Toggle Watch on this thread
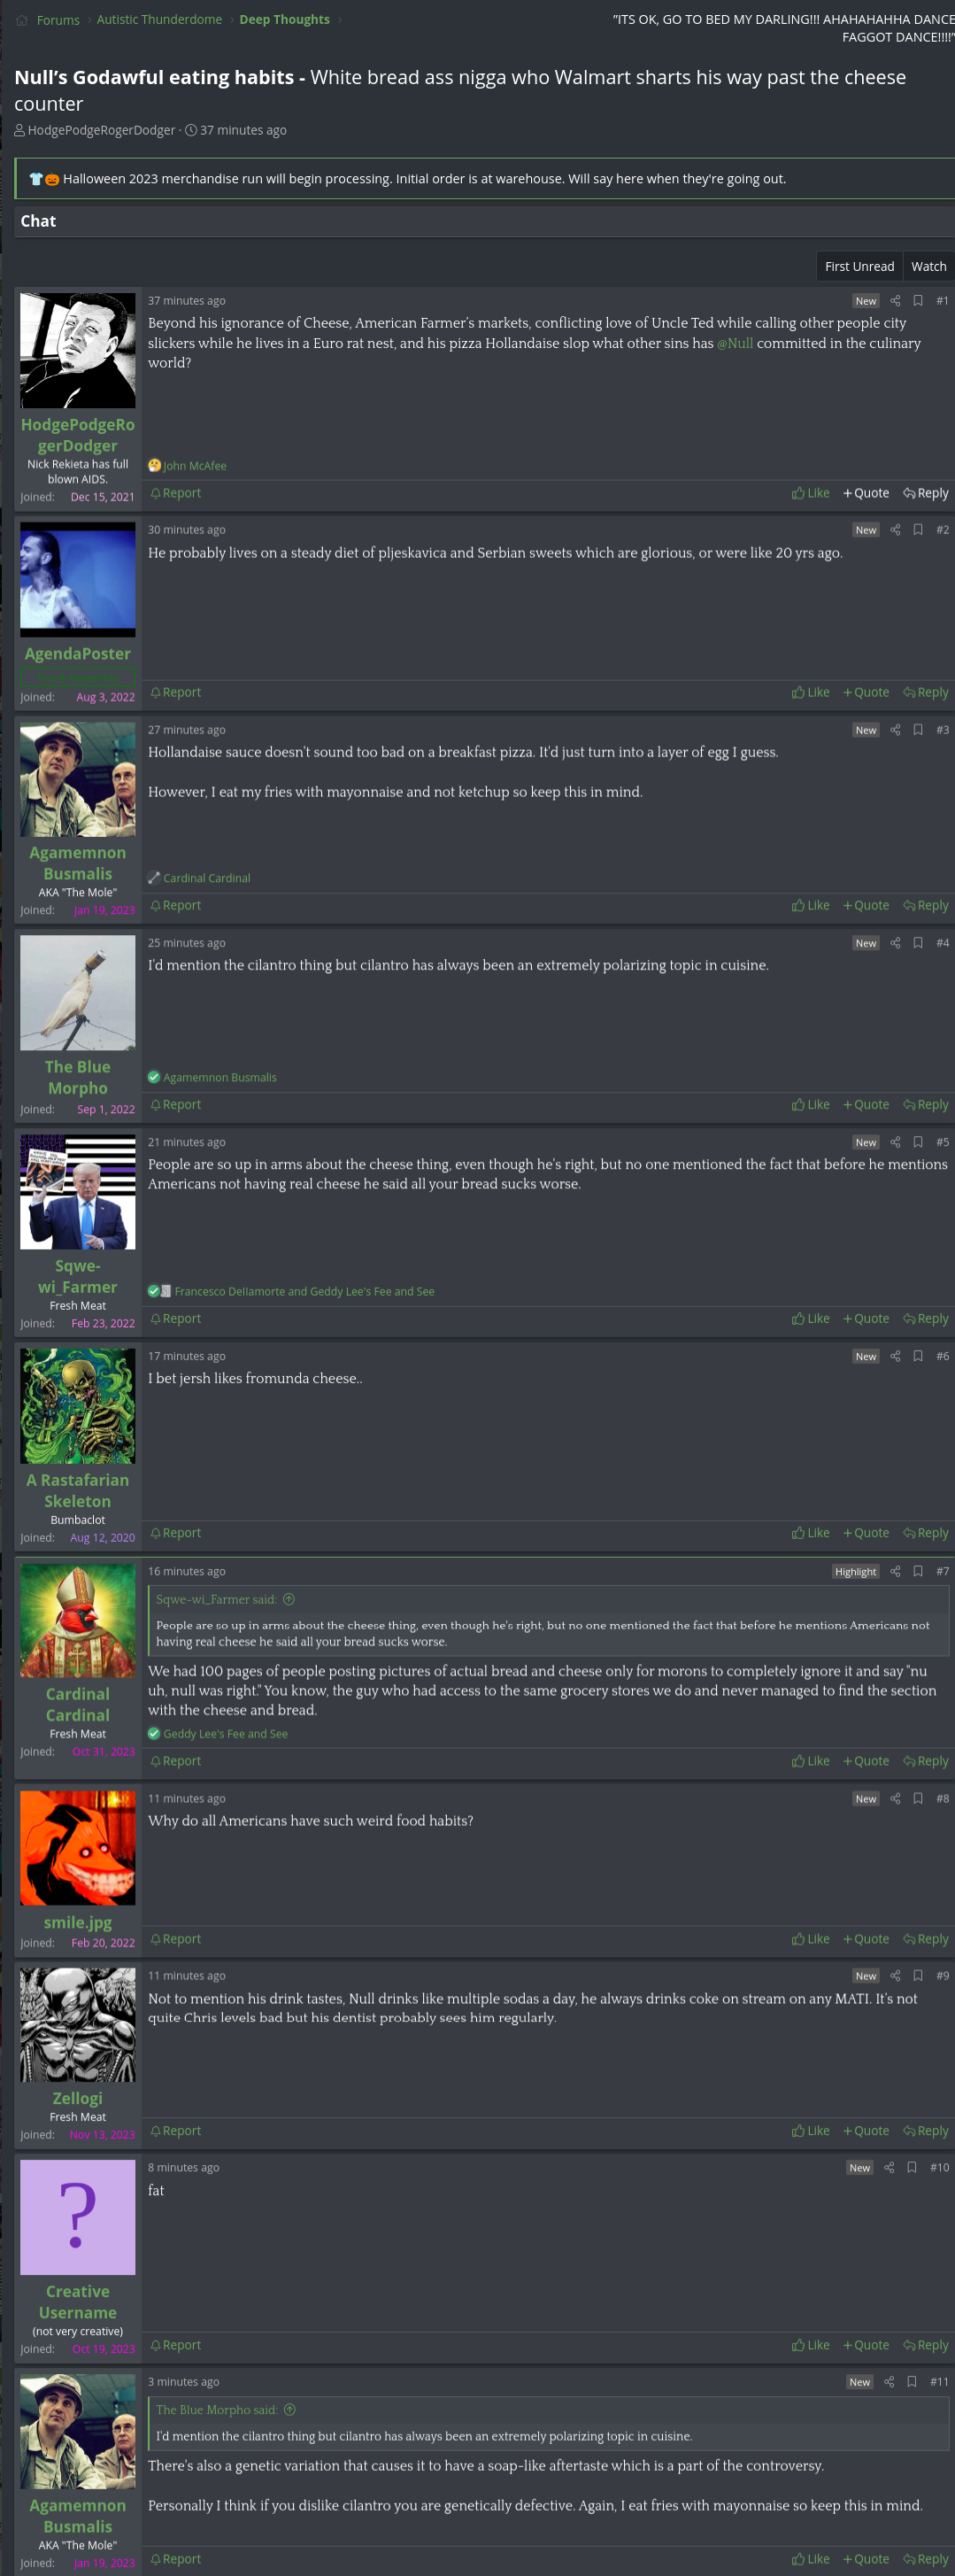The width and height of the screenshot is (955, 2576). 928,266
